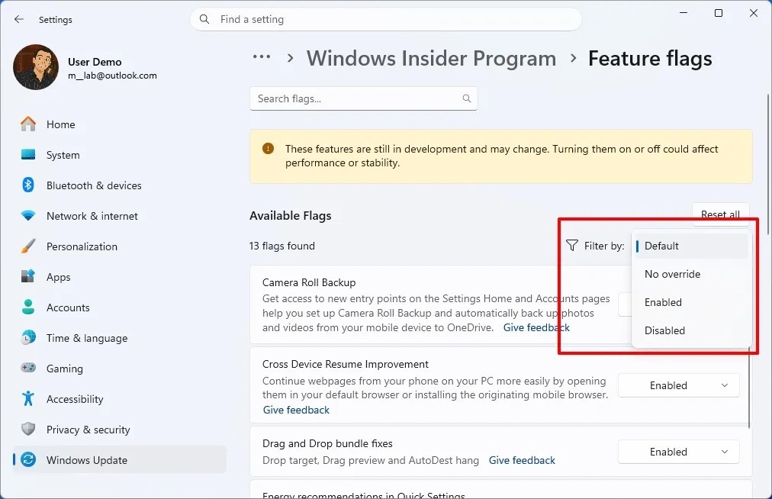
Task: Click the Personalization paintbrush icon
Action: click(x=28, y=246)
